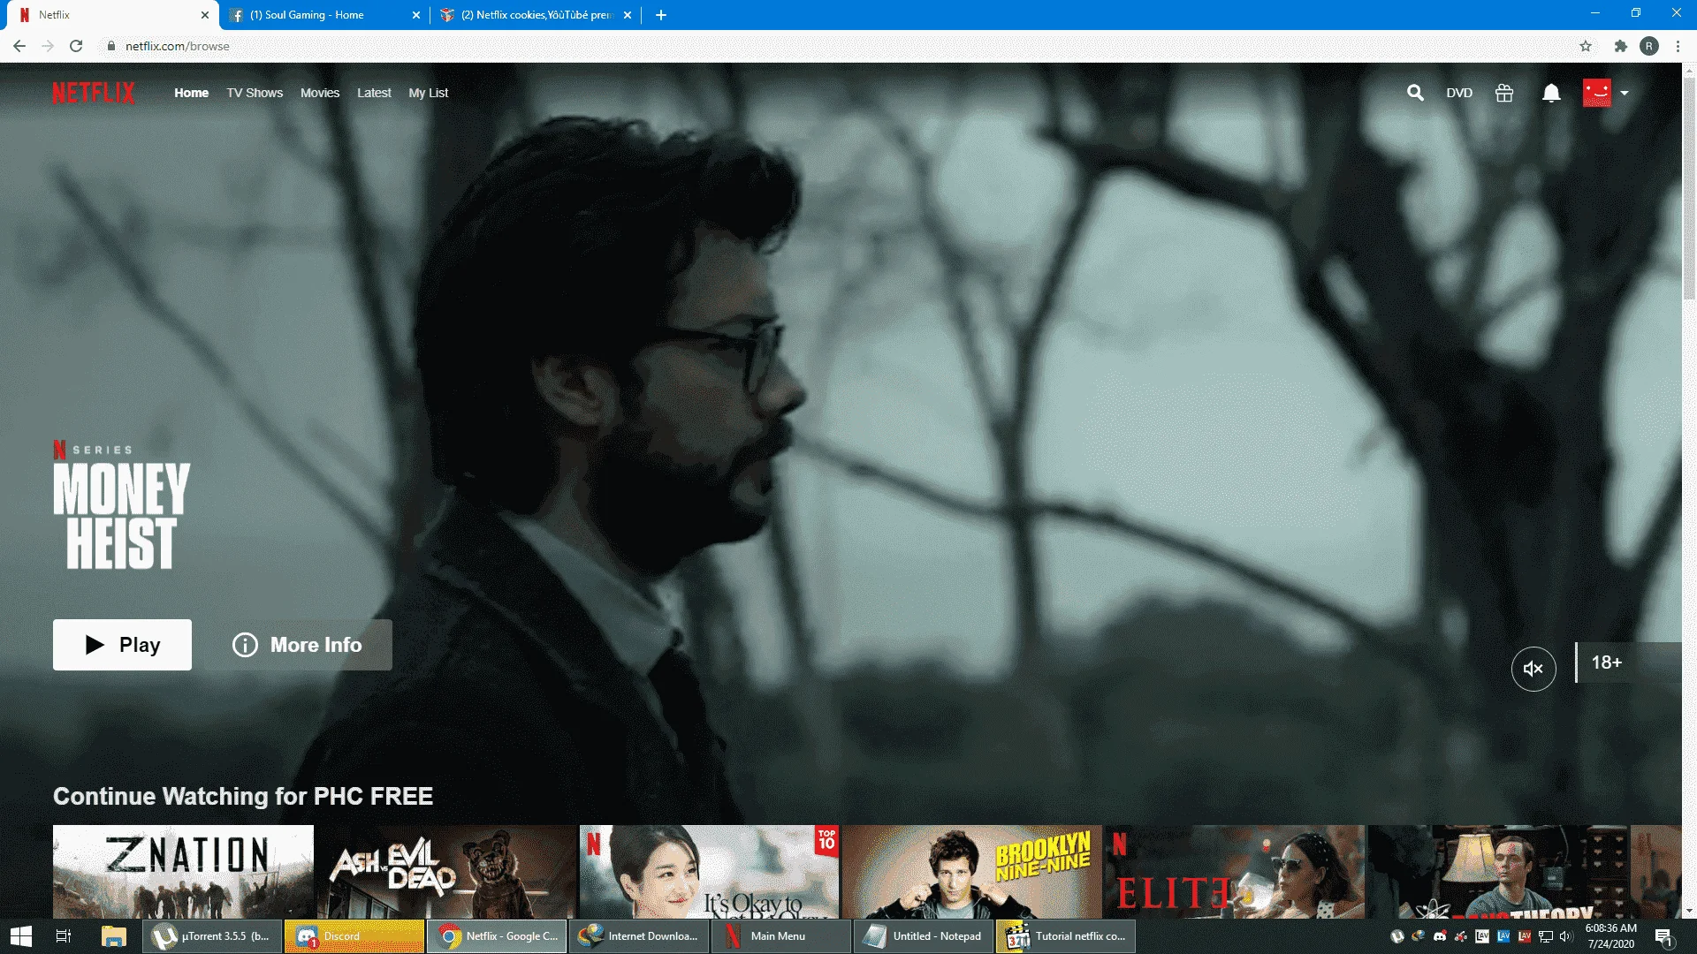Click the scrollbar down arrow
This screenshot has width=1697, height=954.
pos(1689,911)
